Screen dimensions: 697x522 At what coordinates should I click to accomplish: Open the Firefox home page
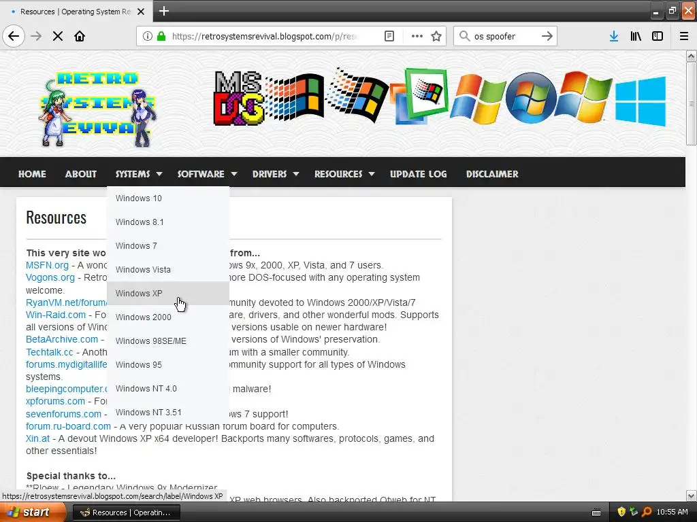pos(80,36)
